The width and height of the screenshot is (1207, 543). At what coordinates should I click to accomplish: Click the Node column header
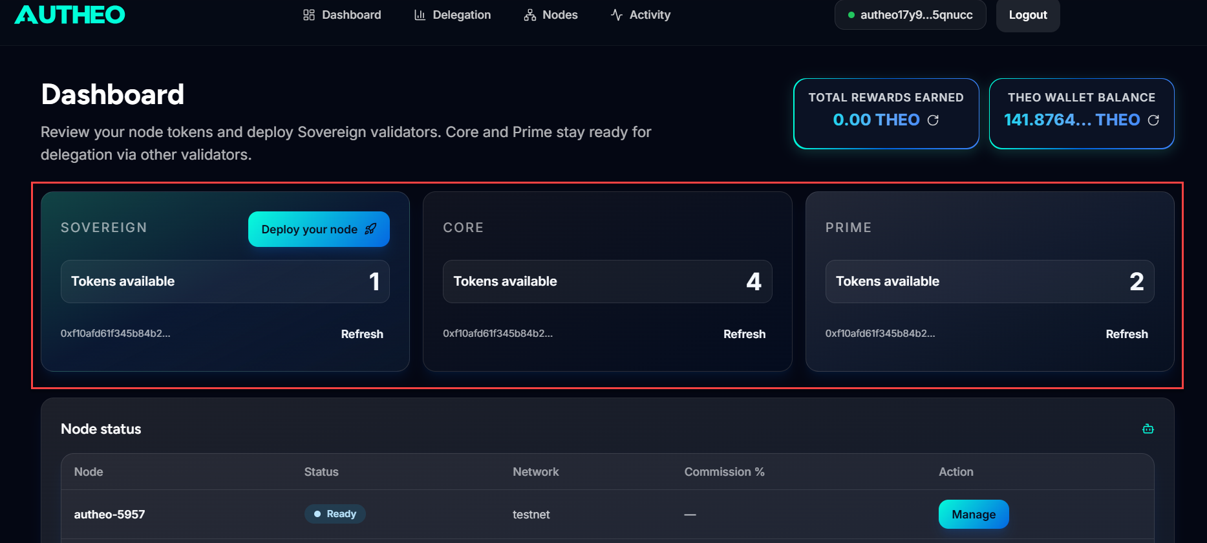click(x=89, y=472)
